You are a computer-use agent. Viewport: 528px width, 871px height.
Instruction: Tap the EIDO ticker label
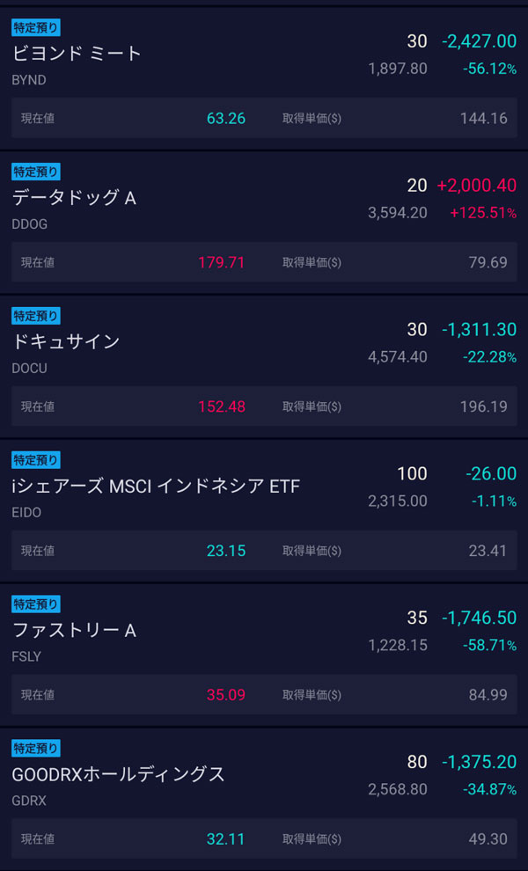[x=27, y=513]
